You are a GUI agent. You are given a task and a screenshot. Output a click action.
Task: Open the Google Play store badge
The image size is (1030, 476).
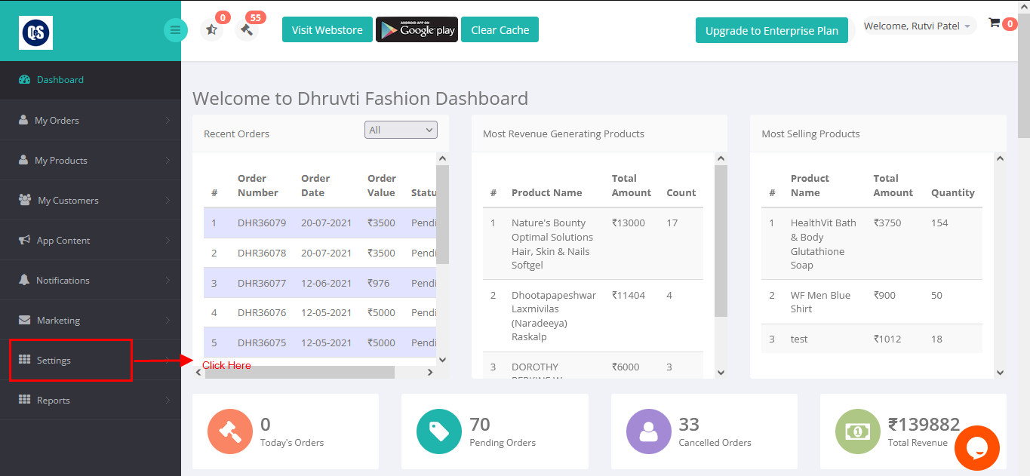417,30
